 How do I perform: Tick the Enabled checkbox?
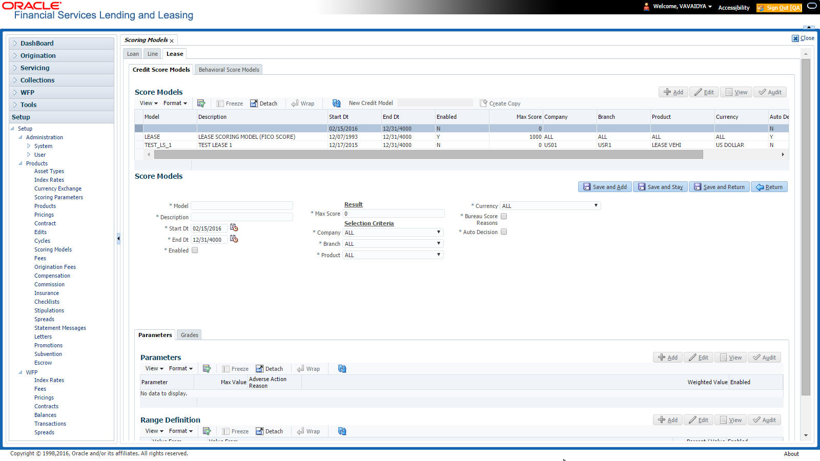(195, 250)
